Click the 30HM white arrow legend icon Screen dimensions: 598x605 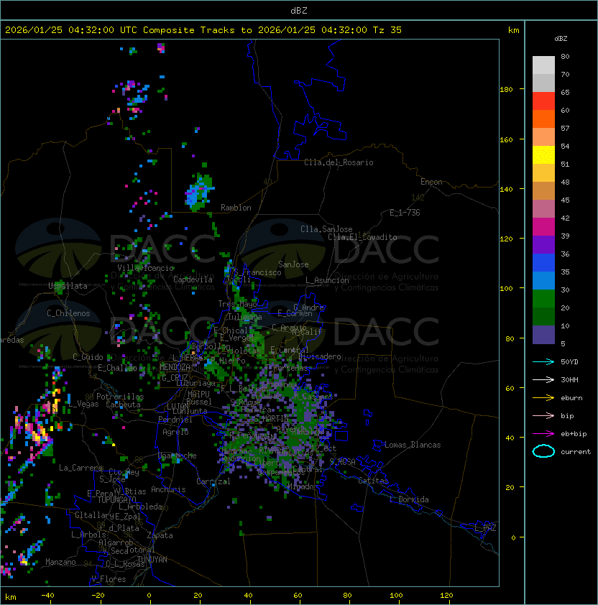pos(543,379)
